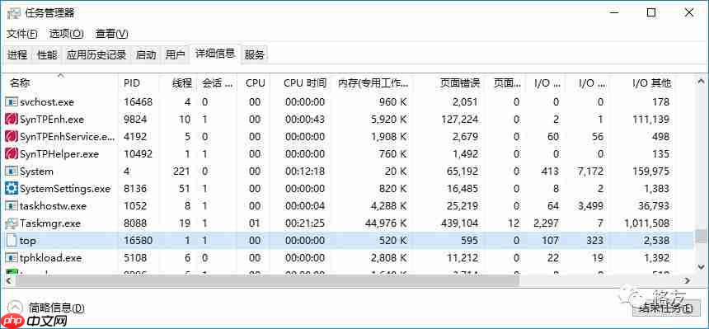The height and width of the screenshot is (329, 709).
Task: Open the 选项(O) menu
Action: [x=67, y=34]
